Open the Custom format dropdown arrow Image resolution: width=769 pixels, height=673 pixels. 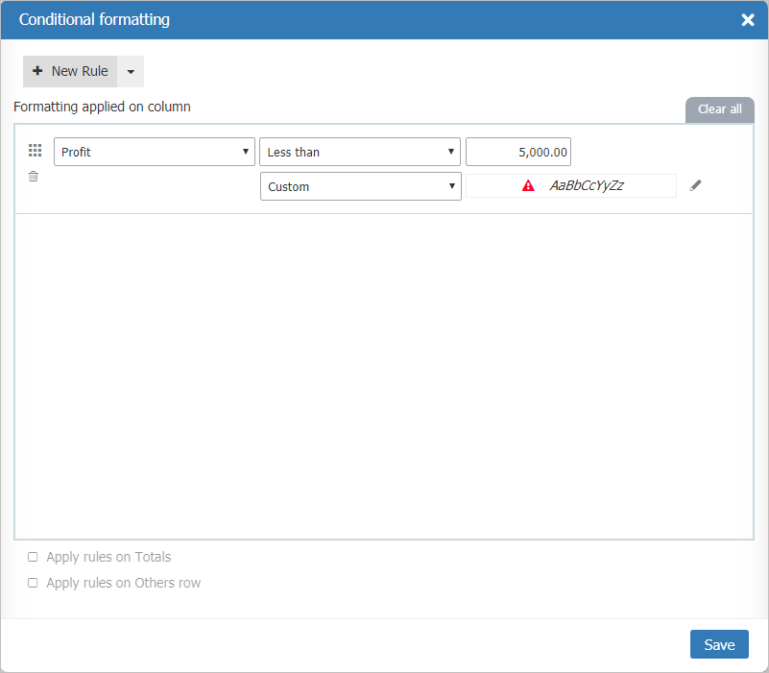450,185
